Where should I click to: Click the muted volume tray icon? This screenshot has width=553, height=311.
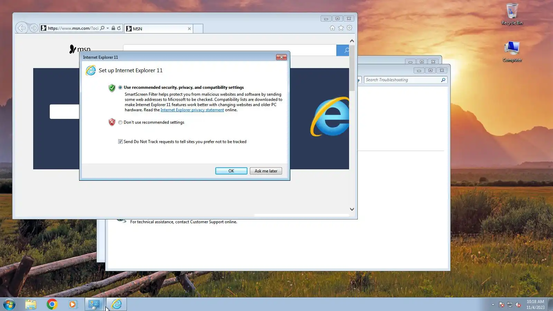(x=518, y=304)
